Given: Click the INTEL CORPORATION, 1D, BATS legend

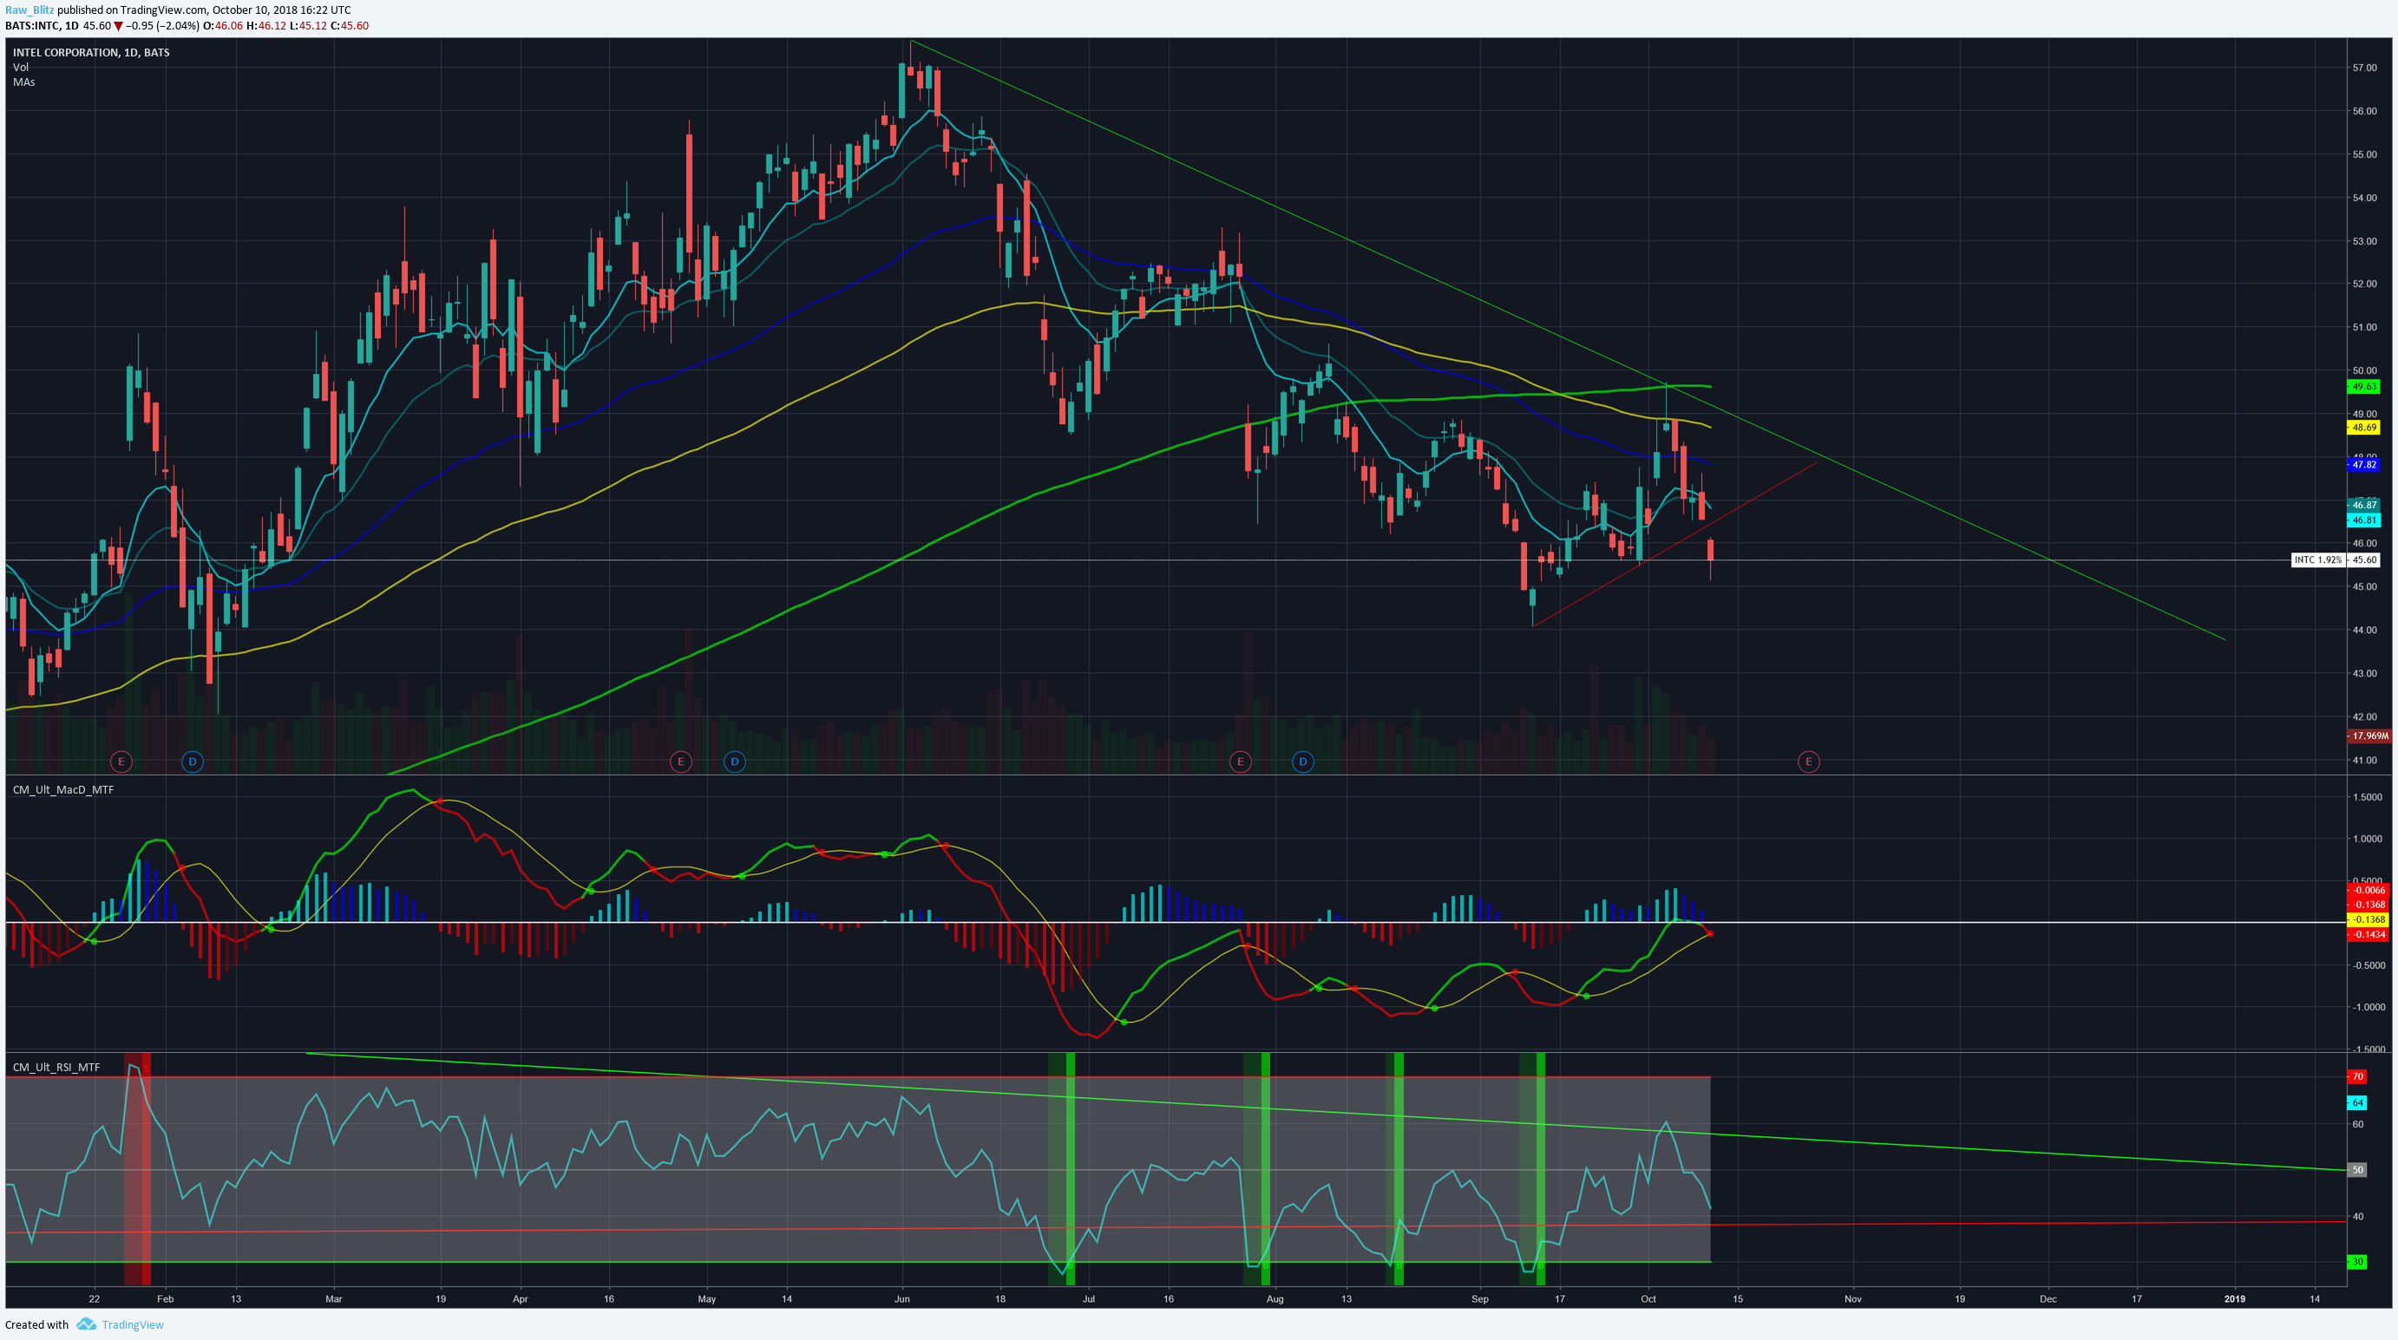Looking at the screenshot, I should [91, 52].
